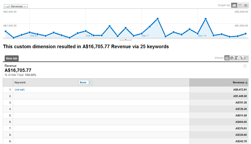Viewport: 251px width, 144px height.
Task: Click the first data point on graph
Action: [x=6, y=31]
